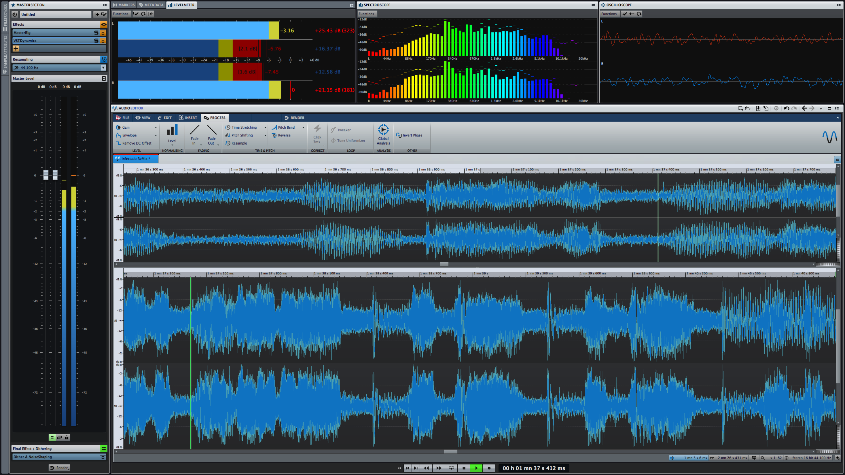
Task: Switch to the Markers tab
Action: point(124,5)
